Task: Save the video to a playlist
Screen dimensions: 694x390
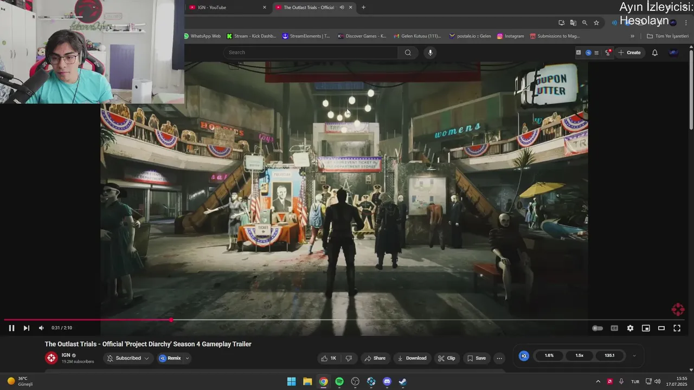Action: tap(476, 358)
